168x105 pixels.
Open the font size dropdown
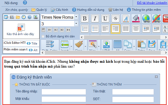tap(76, 24)
